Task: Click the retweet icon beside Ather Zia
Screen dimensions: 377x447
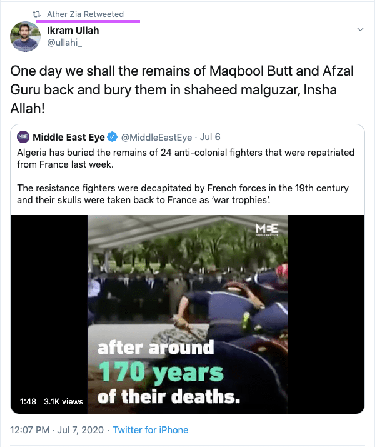Action: [36, 14]
